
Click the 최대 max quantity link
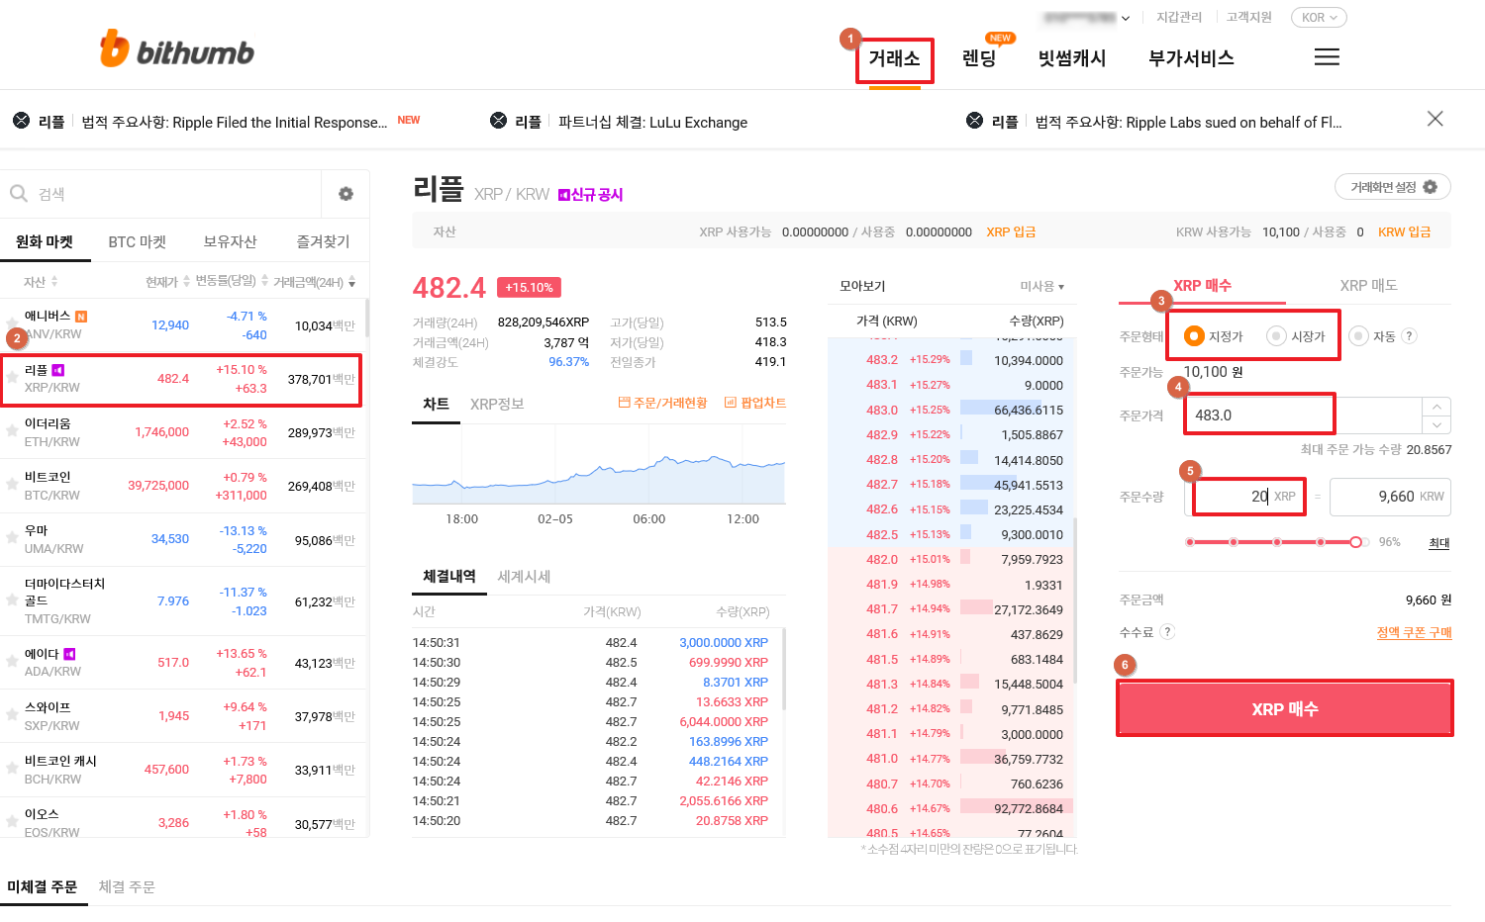coord(1439,542)
